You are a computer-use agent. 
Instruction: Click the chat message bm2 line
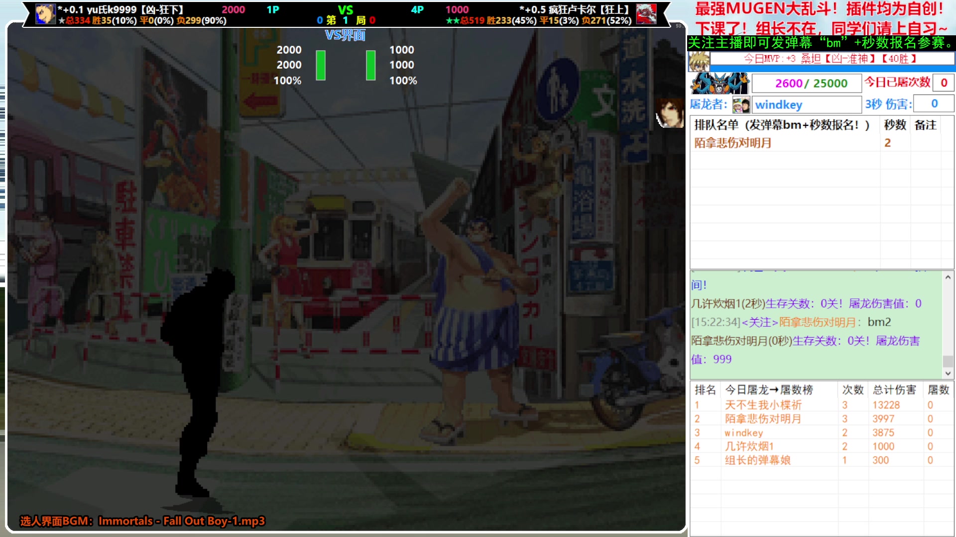[791, 322]
